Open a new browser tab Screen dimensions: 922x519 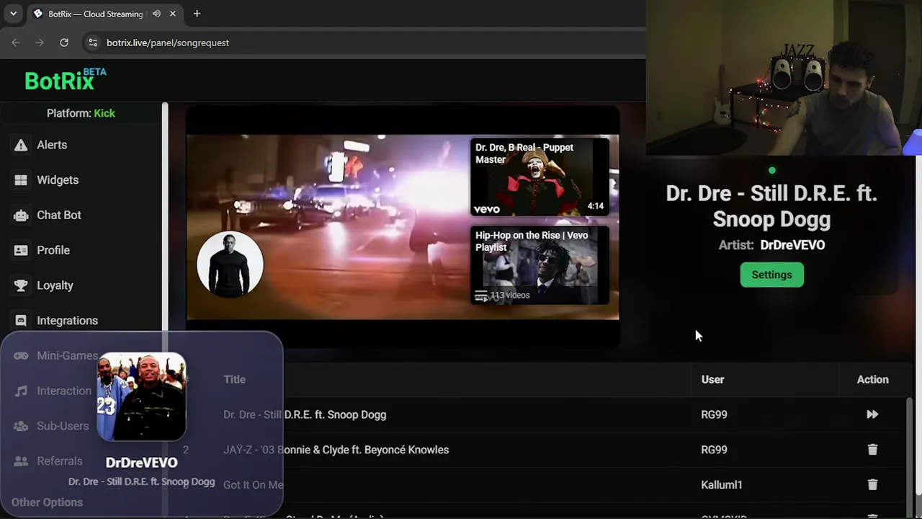tap(197, 14)
